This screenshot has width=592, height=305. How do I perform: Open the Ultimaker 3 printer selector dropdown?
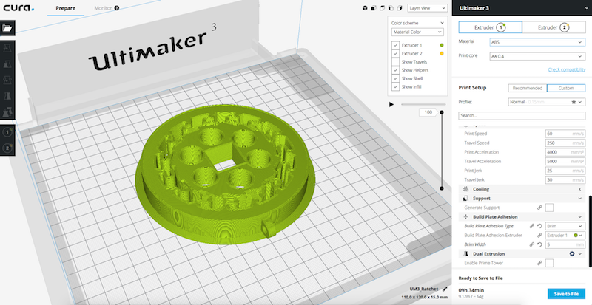[x=522, y=8]
